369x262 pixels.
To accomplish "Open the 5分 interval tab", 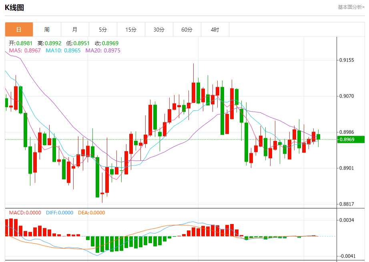I will pos(103,30).
